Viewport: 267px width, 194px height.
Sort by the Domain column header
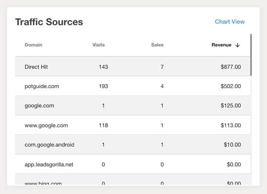(x=33, y=45)
